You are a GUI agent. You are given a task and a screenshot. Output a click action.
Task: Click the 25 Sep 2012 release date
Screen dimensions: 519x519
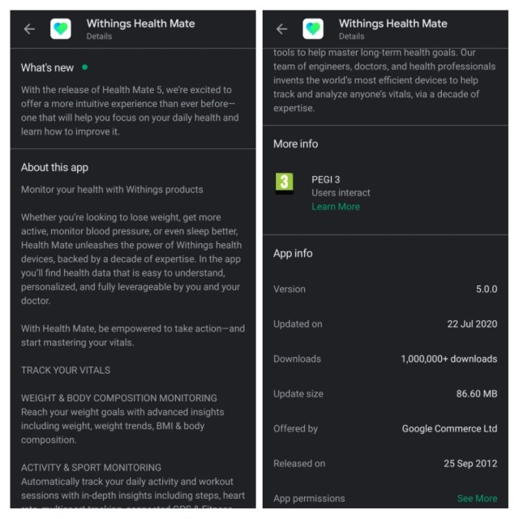[x=470, y=463]
